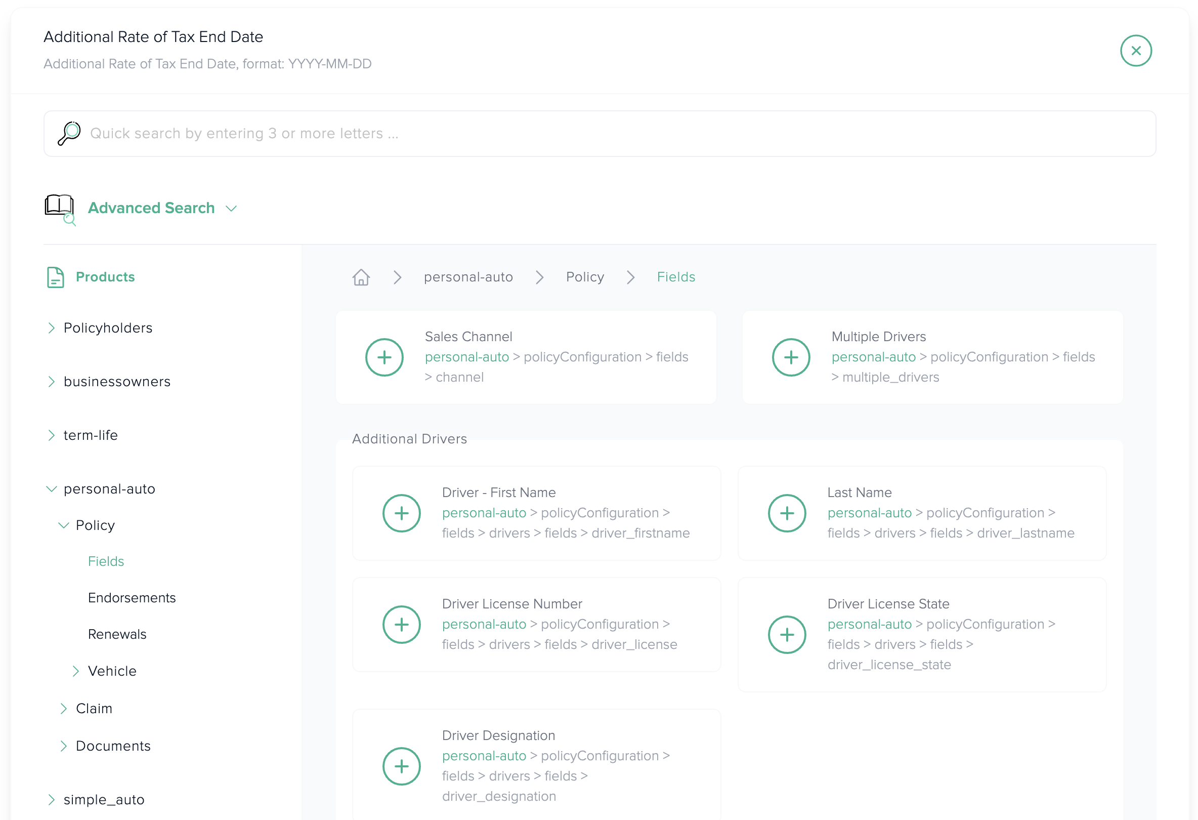Expand the Policyholders tree chevron
This screenshot has height=820, width=1198.
click(x=51, y=328)
